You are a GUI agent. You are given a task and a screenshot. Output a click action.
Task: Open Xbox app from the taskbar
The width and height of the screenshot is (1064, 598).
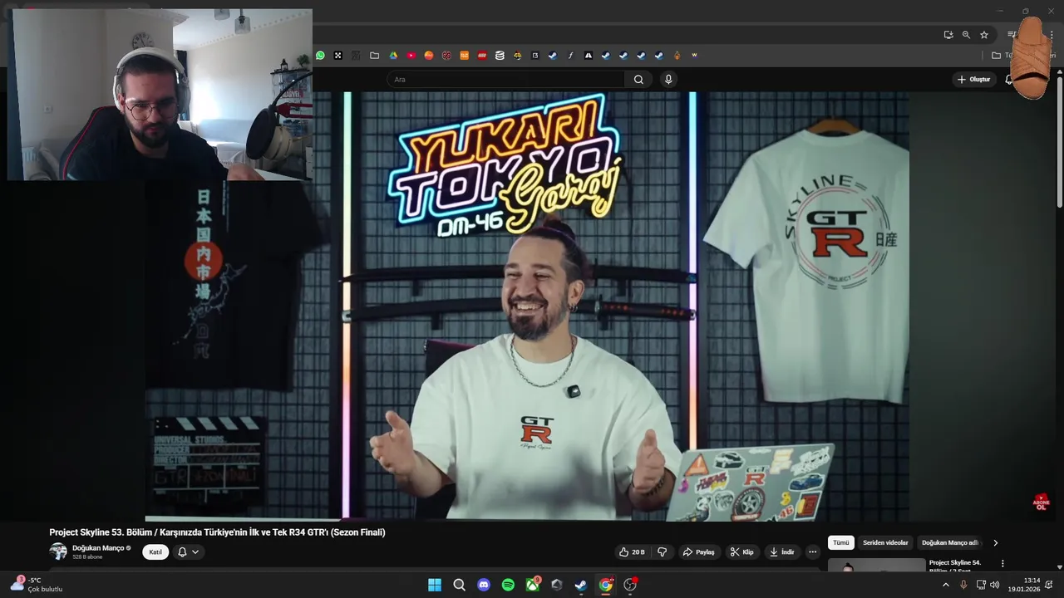(x=533, y=585)
